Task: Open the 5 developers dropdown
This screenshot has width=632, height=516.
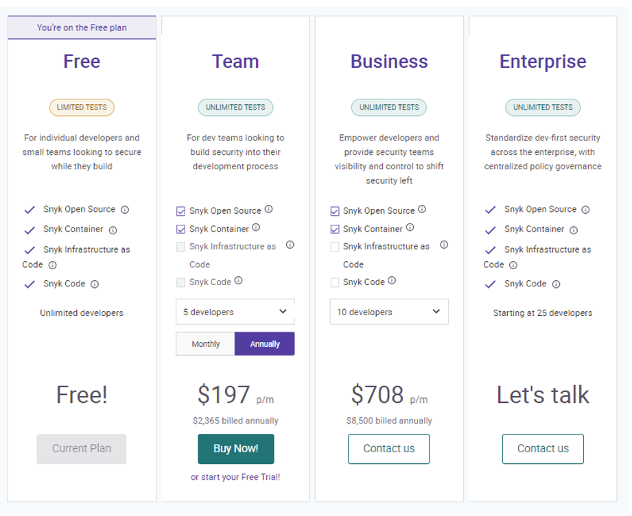Action: (x=235, y=312)
